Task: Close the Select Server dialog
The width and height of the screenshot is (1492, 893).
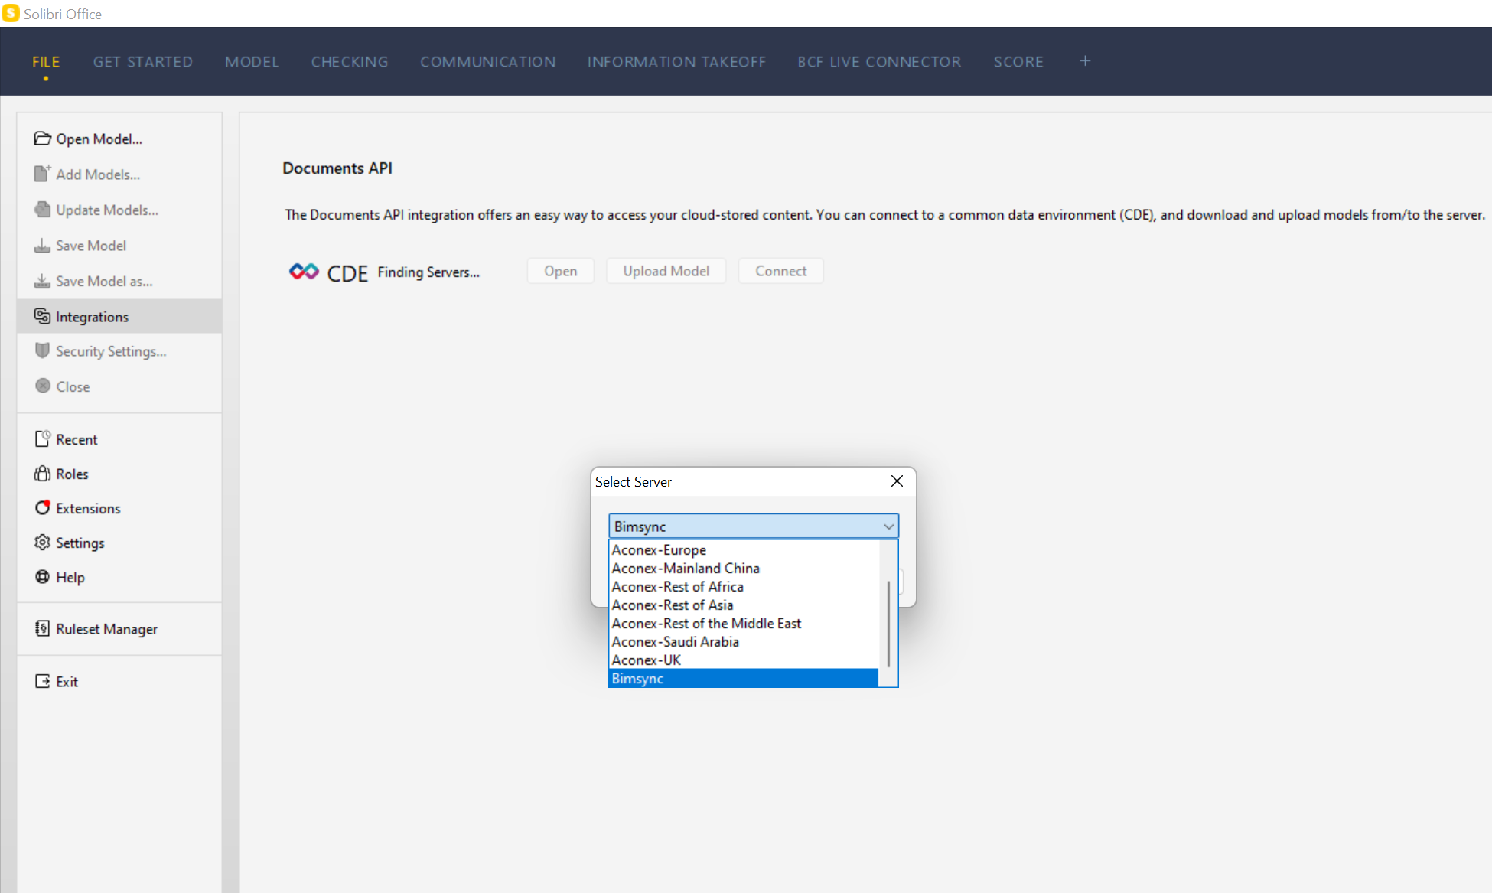Action: click(x=897, y=481)
